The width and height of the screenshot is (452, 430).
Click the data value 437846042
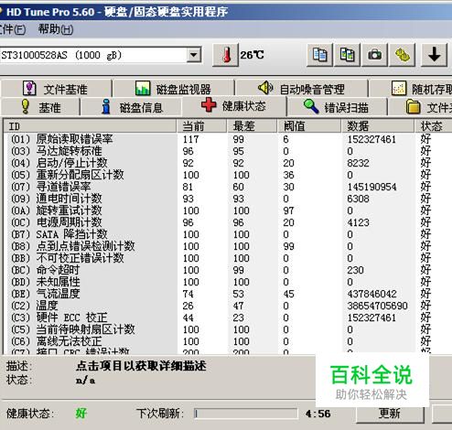tap(372, 294)
